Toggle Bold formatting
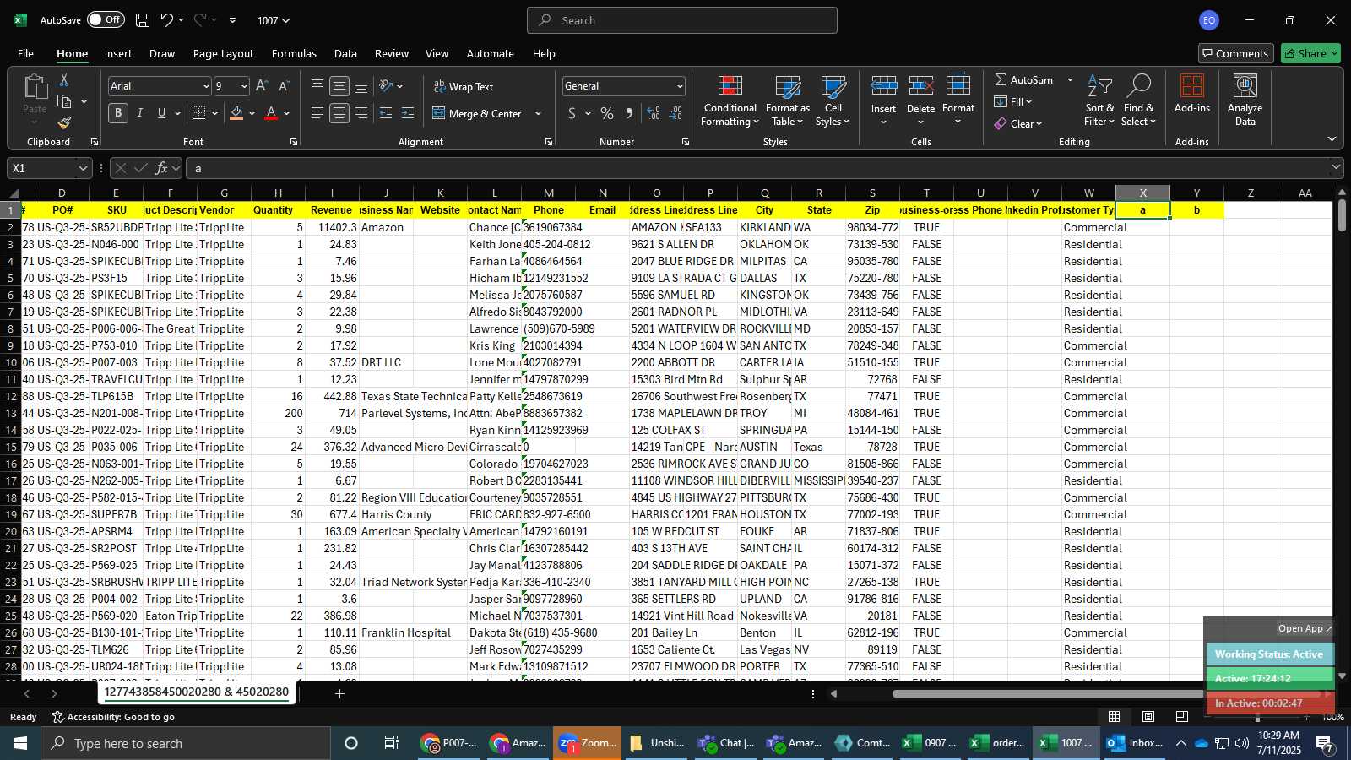The image size is (1351, 760). click(x=118, y=113)
